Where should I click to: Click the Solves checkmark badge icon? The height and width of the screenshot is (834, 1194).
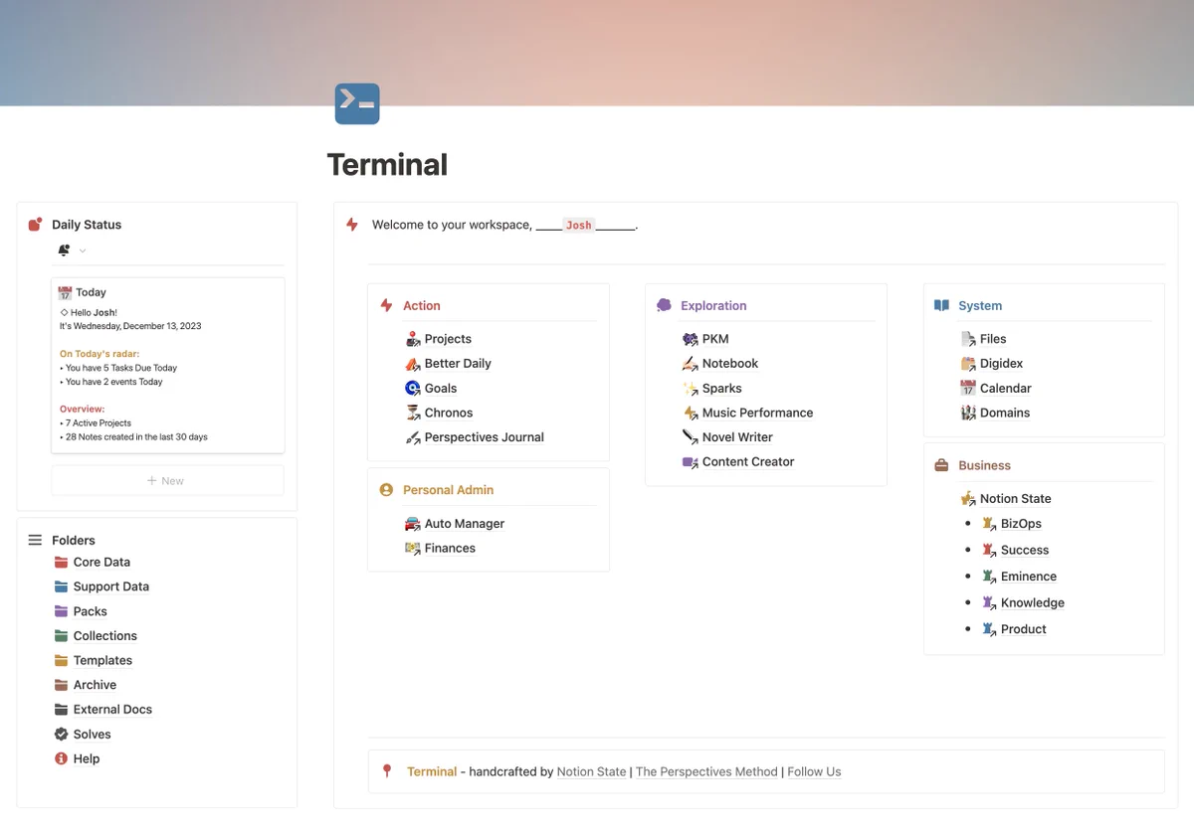click(x=62, y=735)
